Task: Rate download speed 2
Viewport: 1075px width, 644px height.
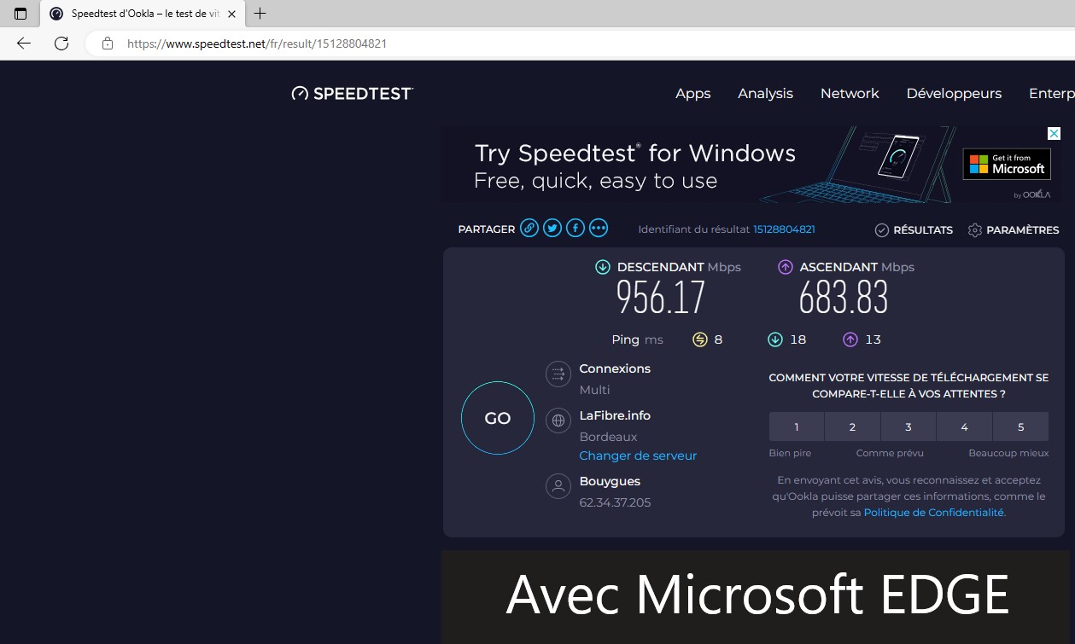Action: pyautogui.click(x=852, y=426)
